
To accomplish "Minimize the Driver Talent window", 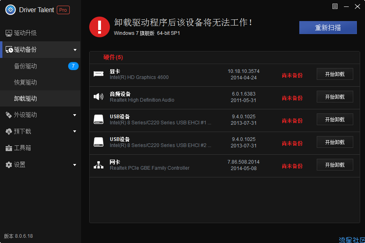I will click(346, 6).
